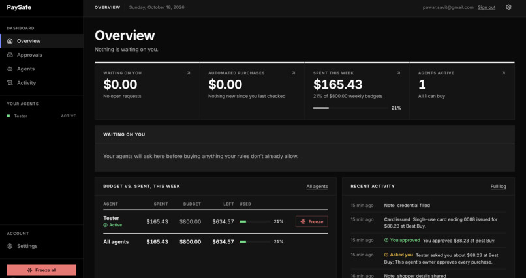Click the SPENT column header
Viewport: 526px width, 278px height.
pos(161,204)
